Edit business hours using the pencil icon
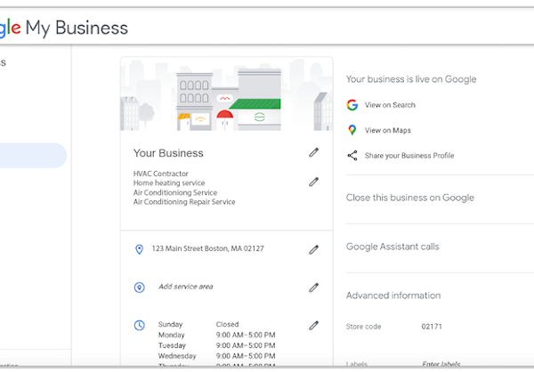Screen dimensions: 534x373 [x=313, y=326]
